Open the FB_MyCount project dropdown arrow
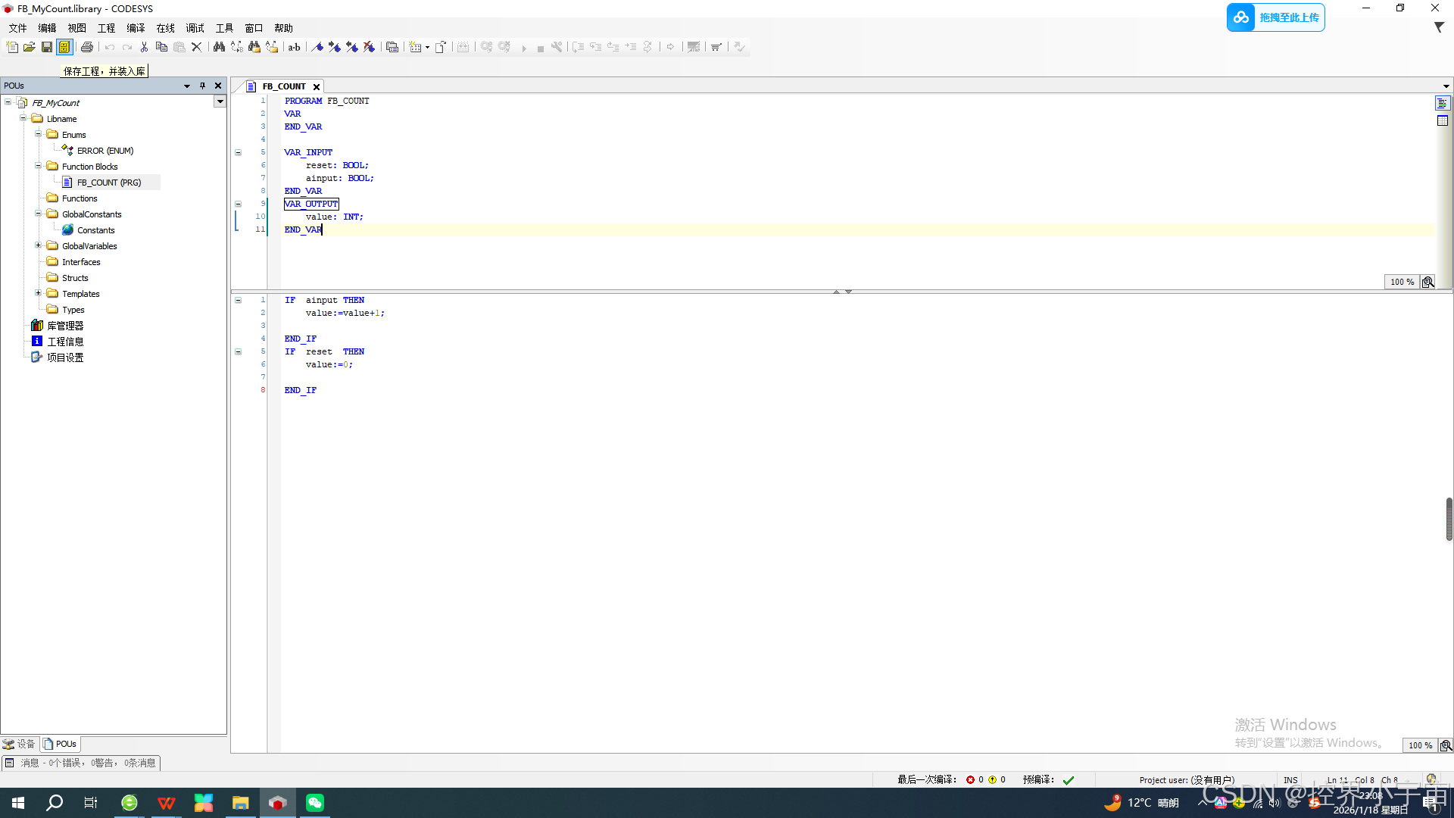This screenshot has height=818, width=1454. click(x=220, y=101)
